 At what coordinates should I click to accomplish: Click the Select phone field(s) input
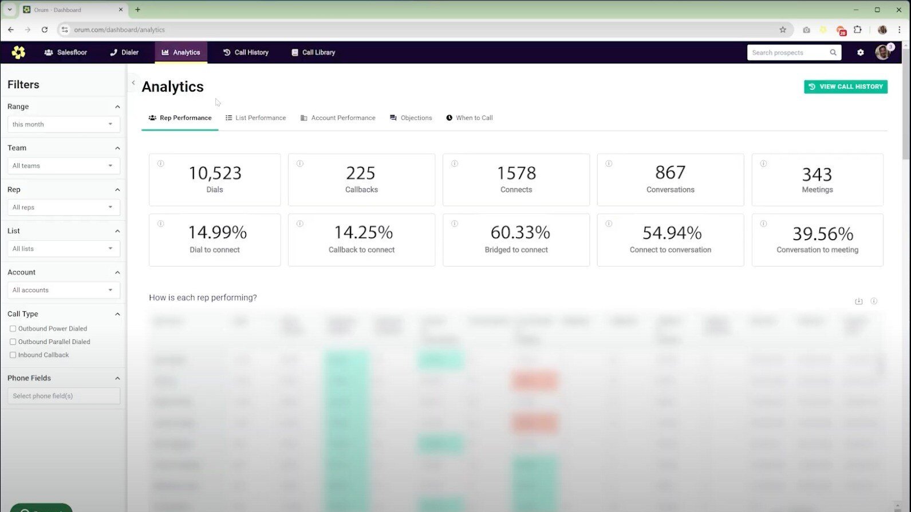tap(63, 396)
